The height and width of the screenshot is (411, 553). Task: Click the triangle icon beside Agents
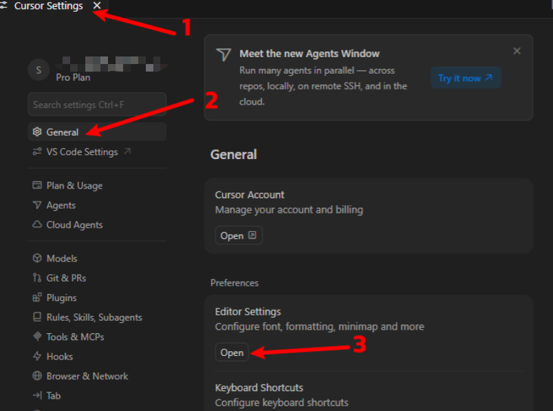pos(37,205)
